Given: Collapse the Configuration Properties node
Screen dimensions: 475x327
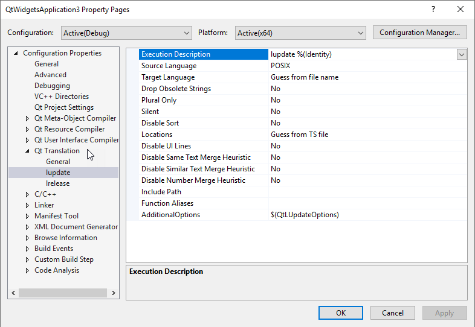Looking at the screenshot, I should (x=16, y=53).
